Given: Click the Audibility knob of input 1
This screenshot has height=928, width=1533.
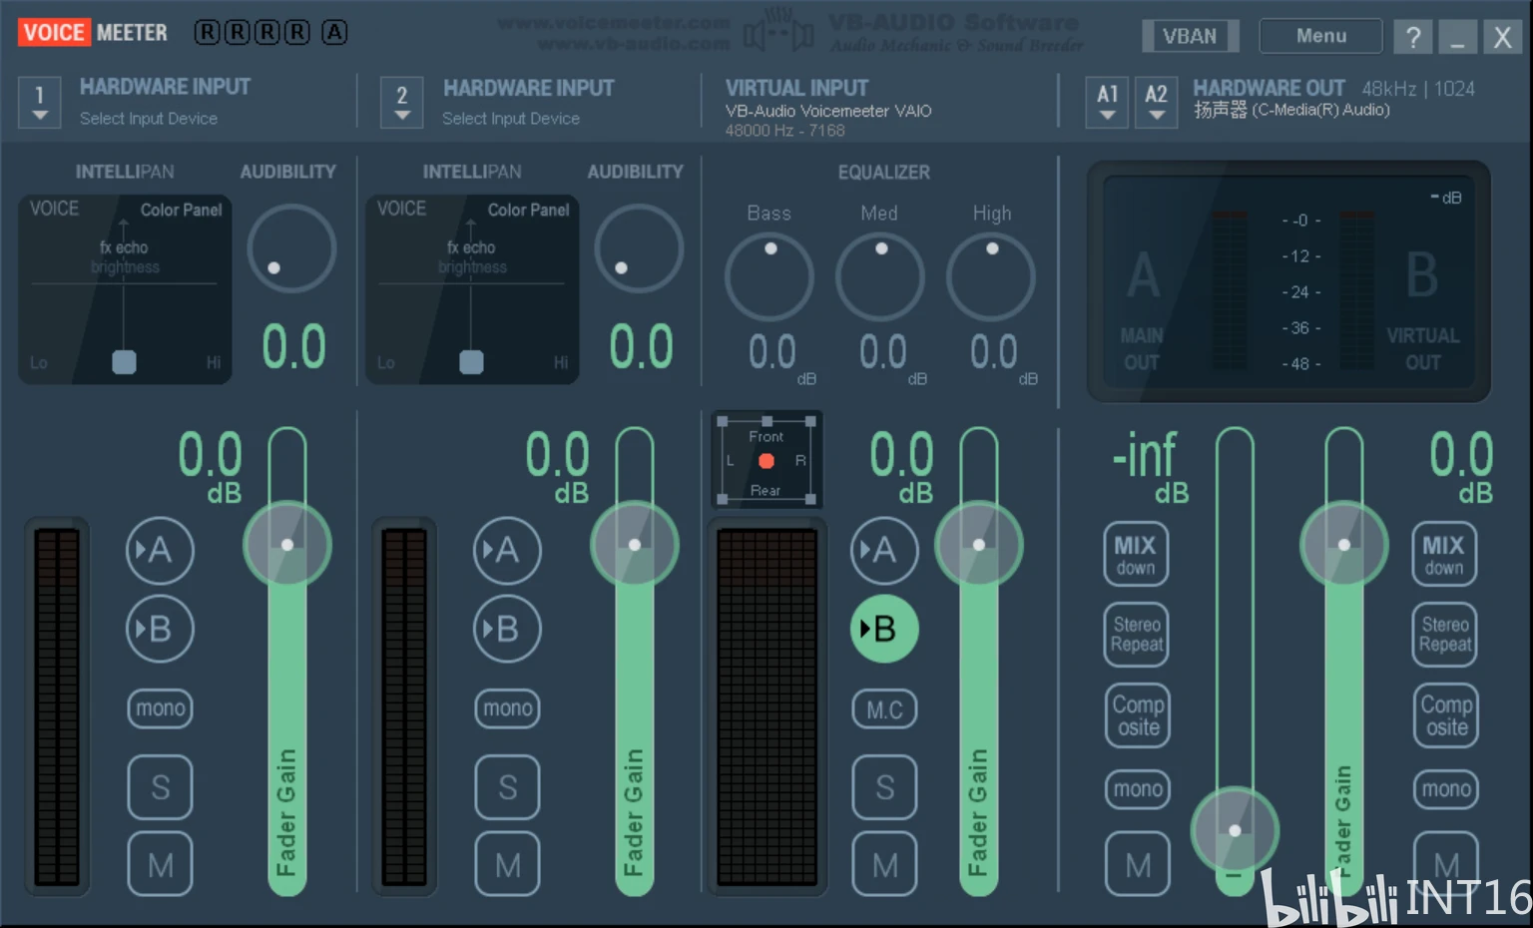Looking at the screenshot, I should click(x=291, y=248).
